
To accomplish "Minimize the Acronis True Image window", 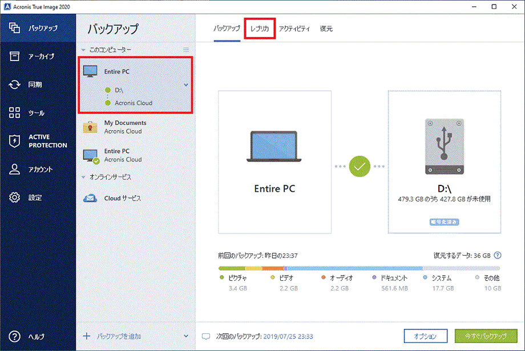I will pyautogui.click(x=474, y=7).
